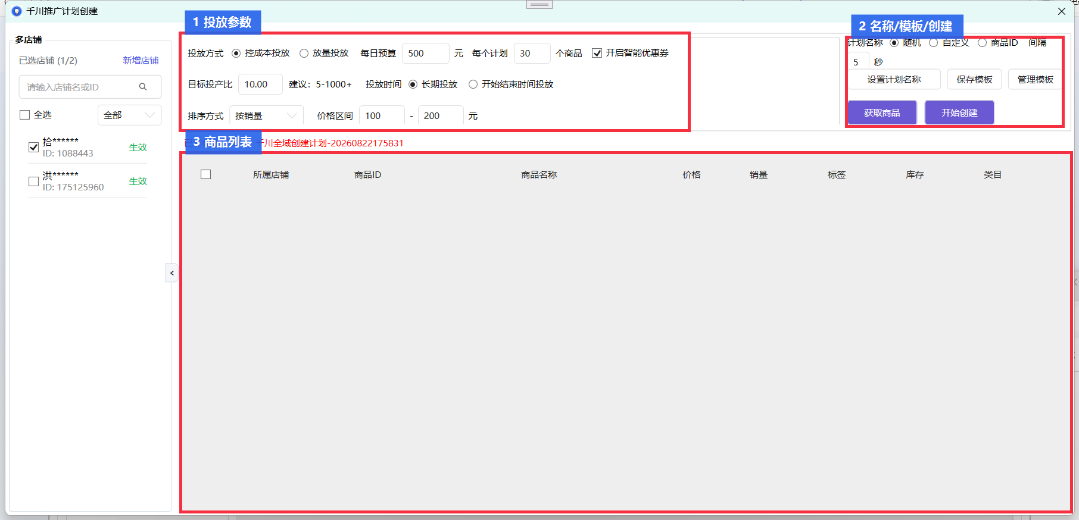The image size is (1079, 520).
Task: Check the 全选 shops checkbox
Action: click(x=25, y=115)
